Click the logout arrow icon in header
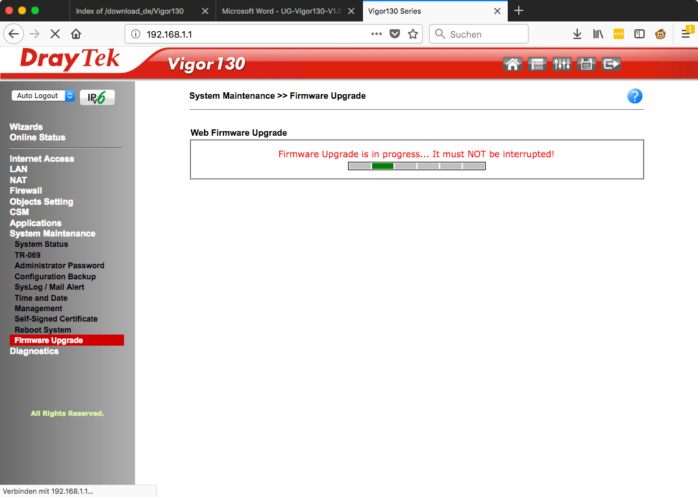698x497 pixels. (611, 64)
